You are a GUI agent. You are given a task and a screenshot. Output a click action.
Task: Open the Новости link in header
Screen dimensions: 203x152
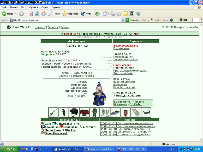coord(40,27)
